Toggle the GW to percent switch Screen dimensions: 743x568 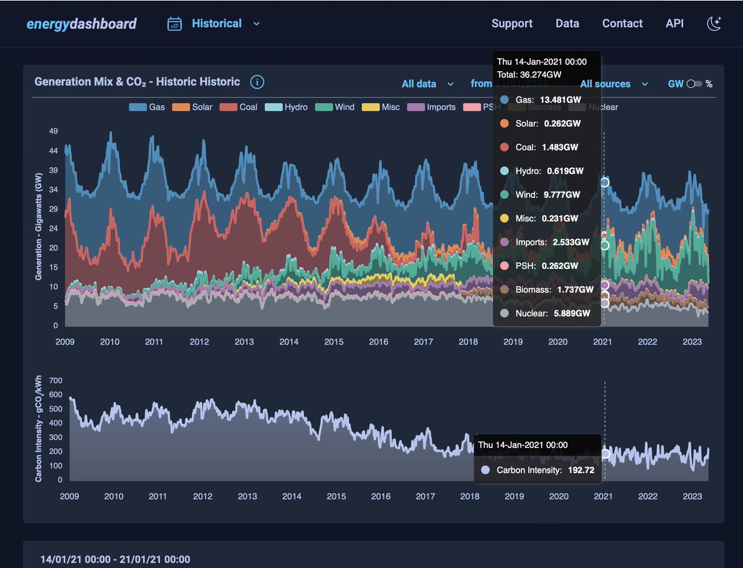tap(694, 84)
